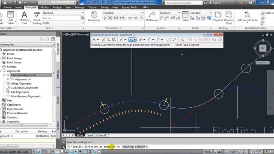The width and height of the screenshot is (274, 154).
Task: Click the TOP face of ViewCube
Action: click(262, 48)
